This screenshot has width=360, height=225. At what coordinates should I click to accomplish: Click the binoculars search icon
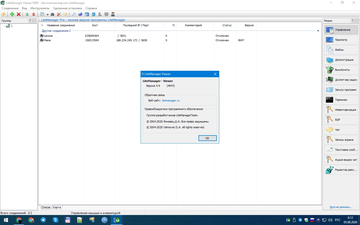[52, 14]
